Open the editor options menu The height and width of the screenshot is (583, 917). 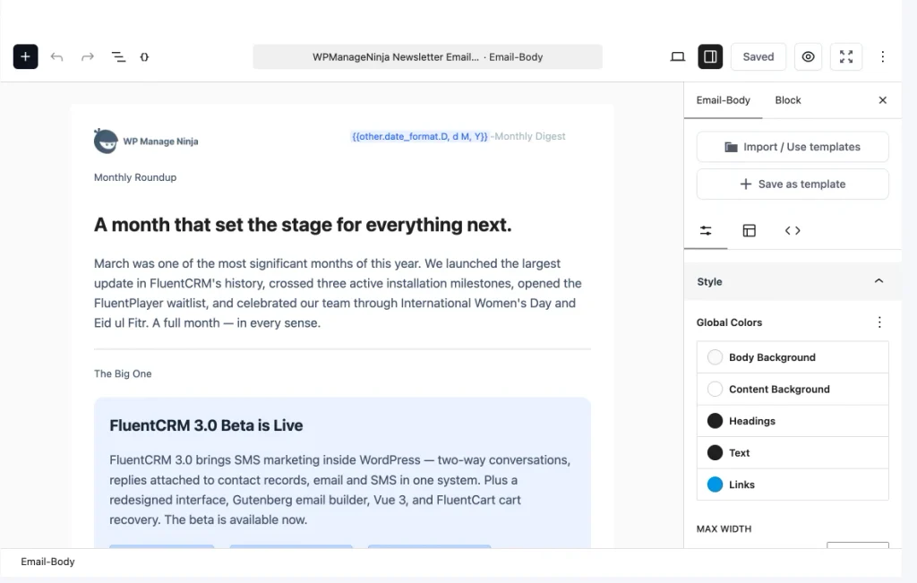882,56
